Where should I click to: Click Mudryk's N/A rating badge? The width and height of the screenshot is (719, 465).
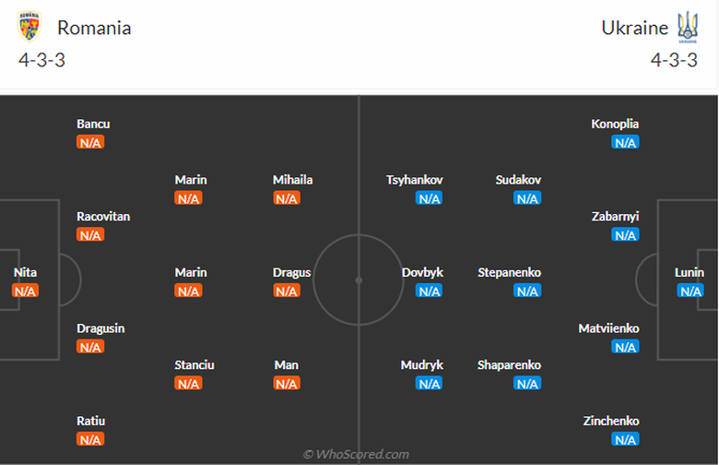429,384
